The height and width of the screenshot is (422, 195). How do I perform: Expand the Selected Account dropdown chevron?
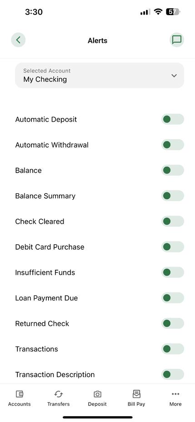[174, 75]
